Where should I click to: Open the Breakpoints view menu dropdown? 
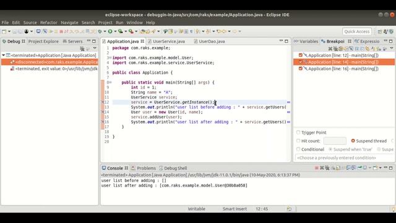(392, 48)
